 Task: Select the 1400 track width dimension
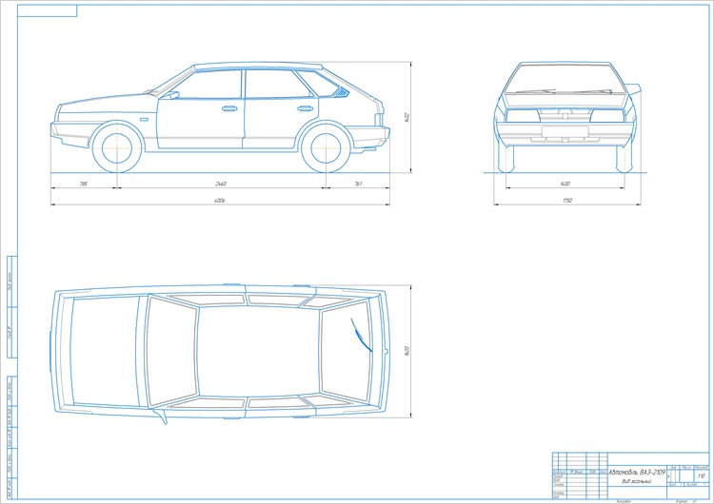[565, 184]
